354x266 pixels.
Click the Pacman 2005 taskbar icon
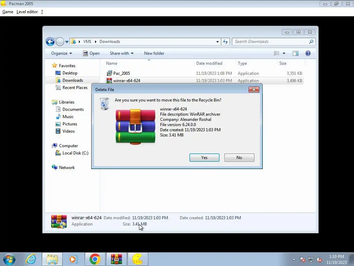click(x=138, y=259)
